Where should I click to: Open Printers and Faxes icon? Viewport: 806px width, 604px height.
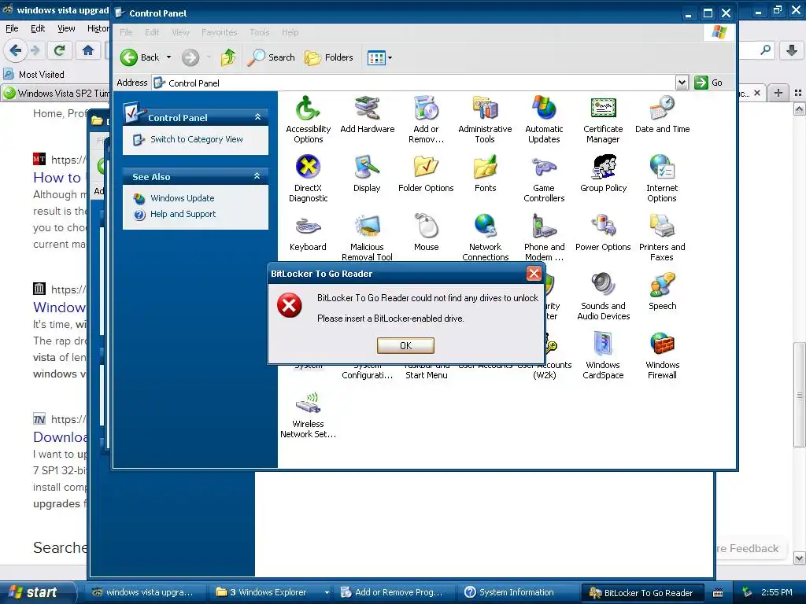pos(662,238)
